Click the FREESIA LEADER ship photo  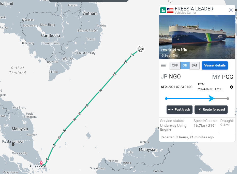(x=197, y=37)
